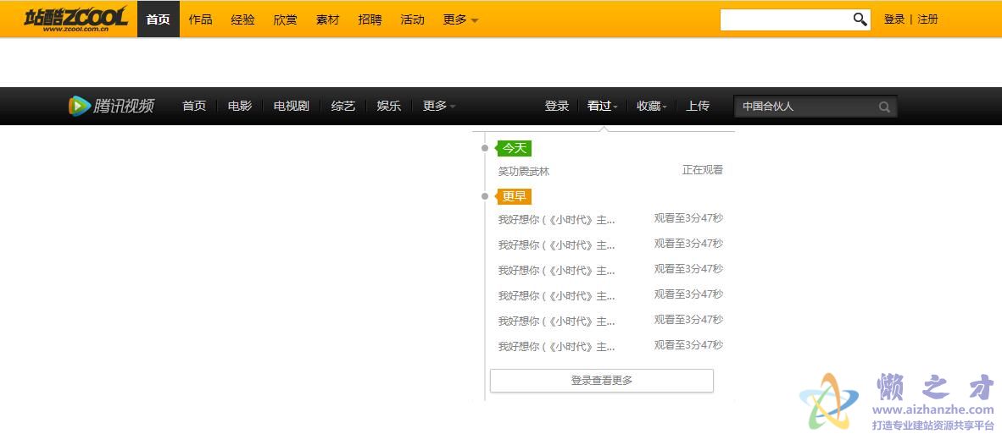Expand the ZCOOL 更多 dropdown

pos(460,19)
